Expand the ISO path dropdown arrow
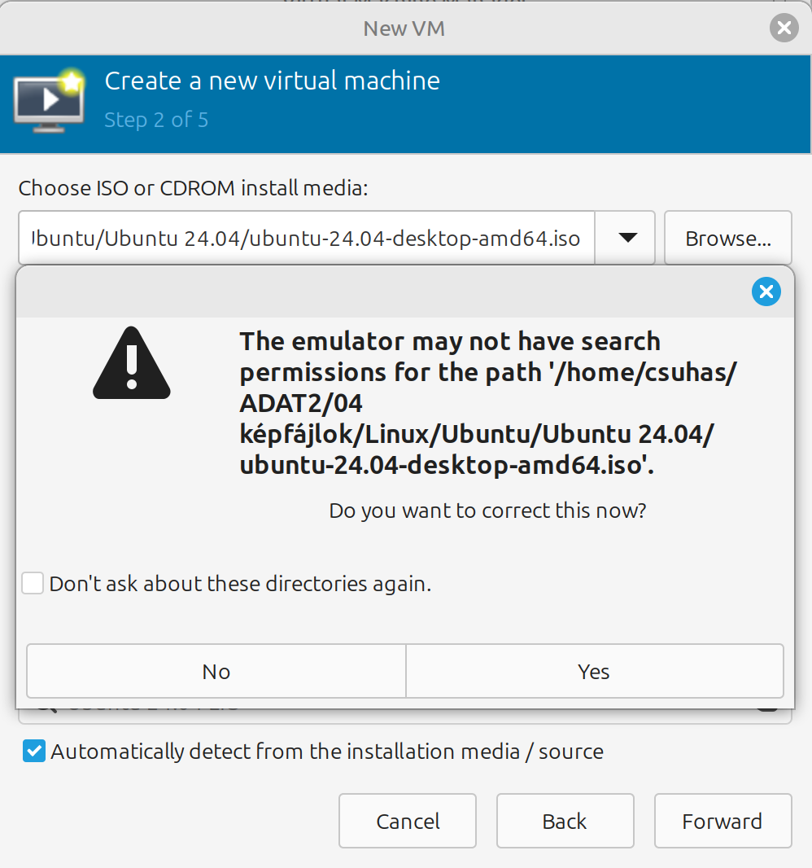Image resolution: width=812 pixels, height=868 pixels. 626,238
